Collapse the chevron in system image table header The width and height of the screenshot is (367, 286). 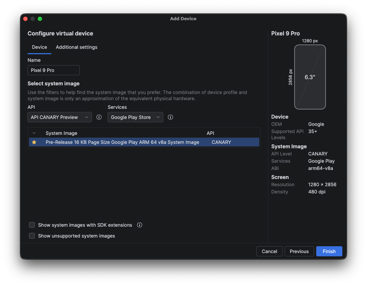tap(34, 133)
